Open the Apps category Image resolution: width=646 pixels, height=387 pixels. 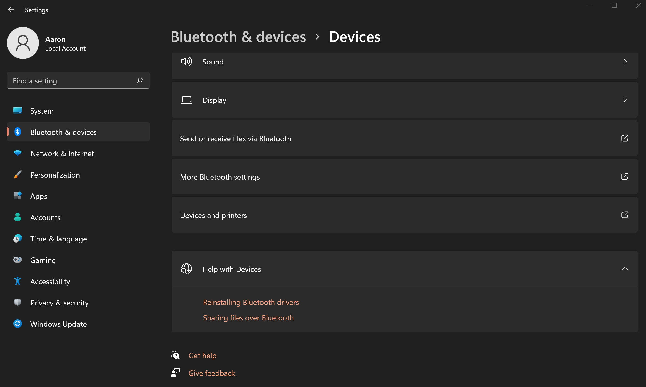tap(78, 196)
